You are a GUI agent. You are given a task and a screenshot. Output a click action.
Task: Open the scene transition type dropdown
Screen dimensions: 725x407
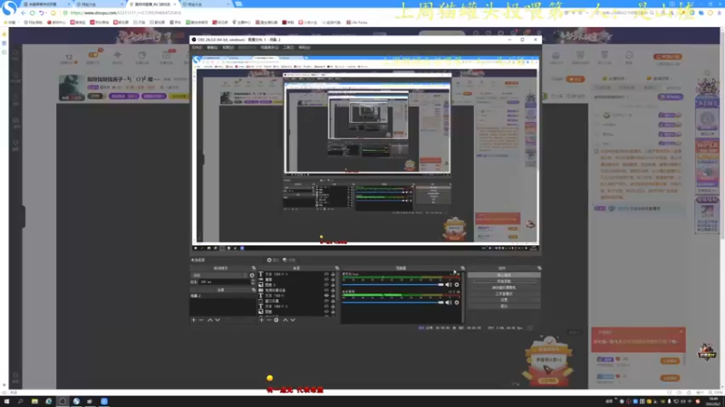[219, 276]
